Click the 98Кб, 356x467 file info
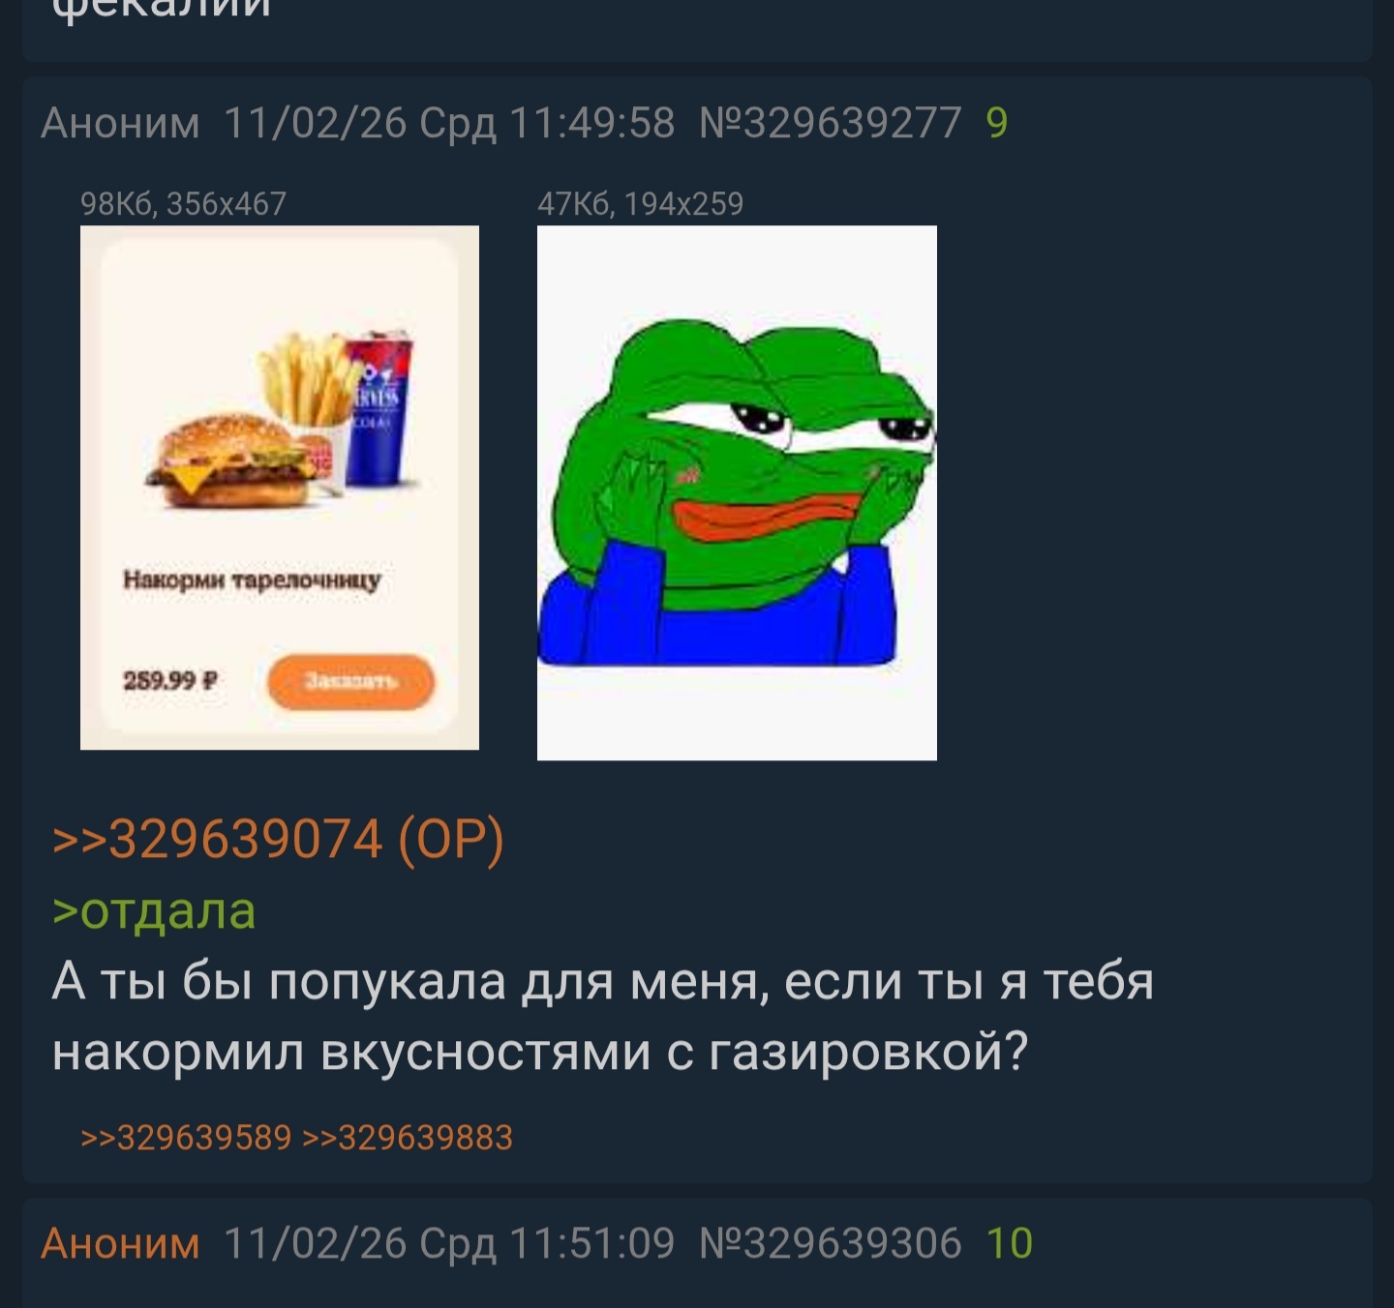 183,204
